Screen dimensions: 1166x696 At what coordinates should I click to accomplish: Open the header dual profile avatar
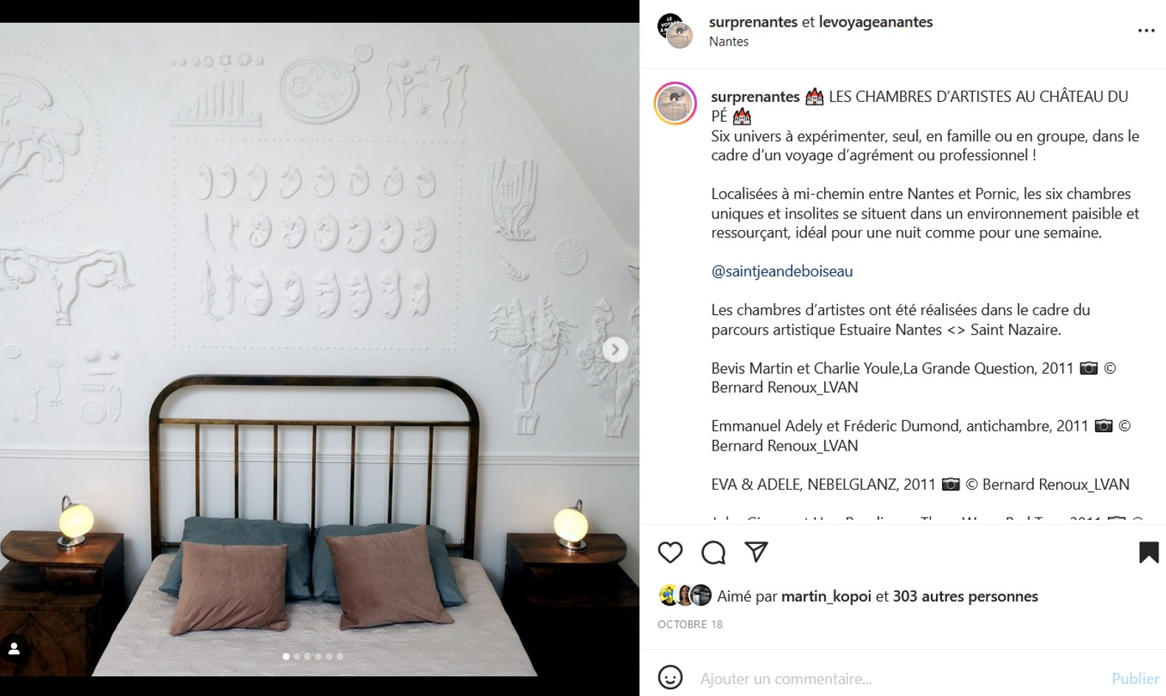(x=675, y=31)
